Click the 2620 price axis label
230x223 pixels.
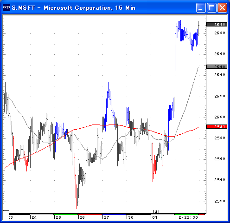point(220,96)
